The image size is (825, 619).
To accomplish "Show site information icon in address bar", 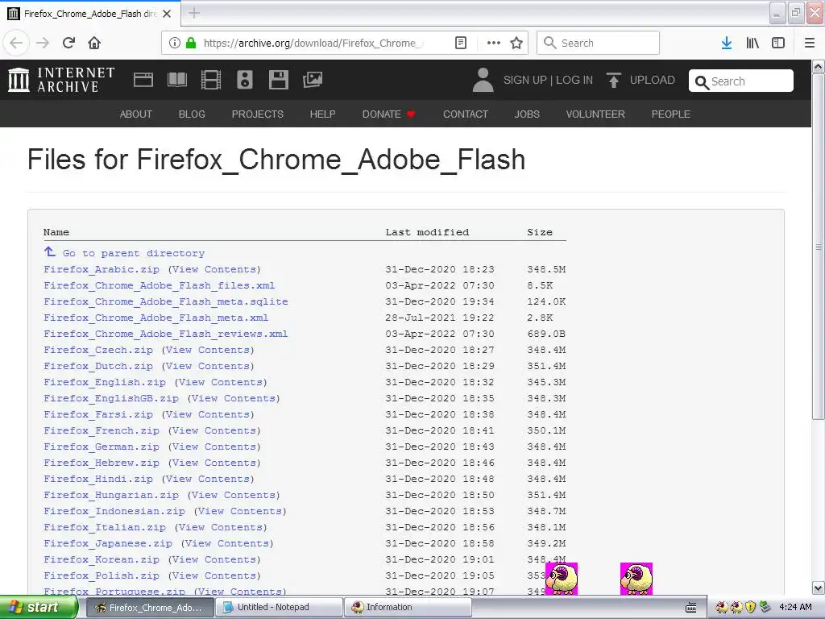I will pos(175,43).
